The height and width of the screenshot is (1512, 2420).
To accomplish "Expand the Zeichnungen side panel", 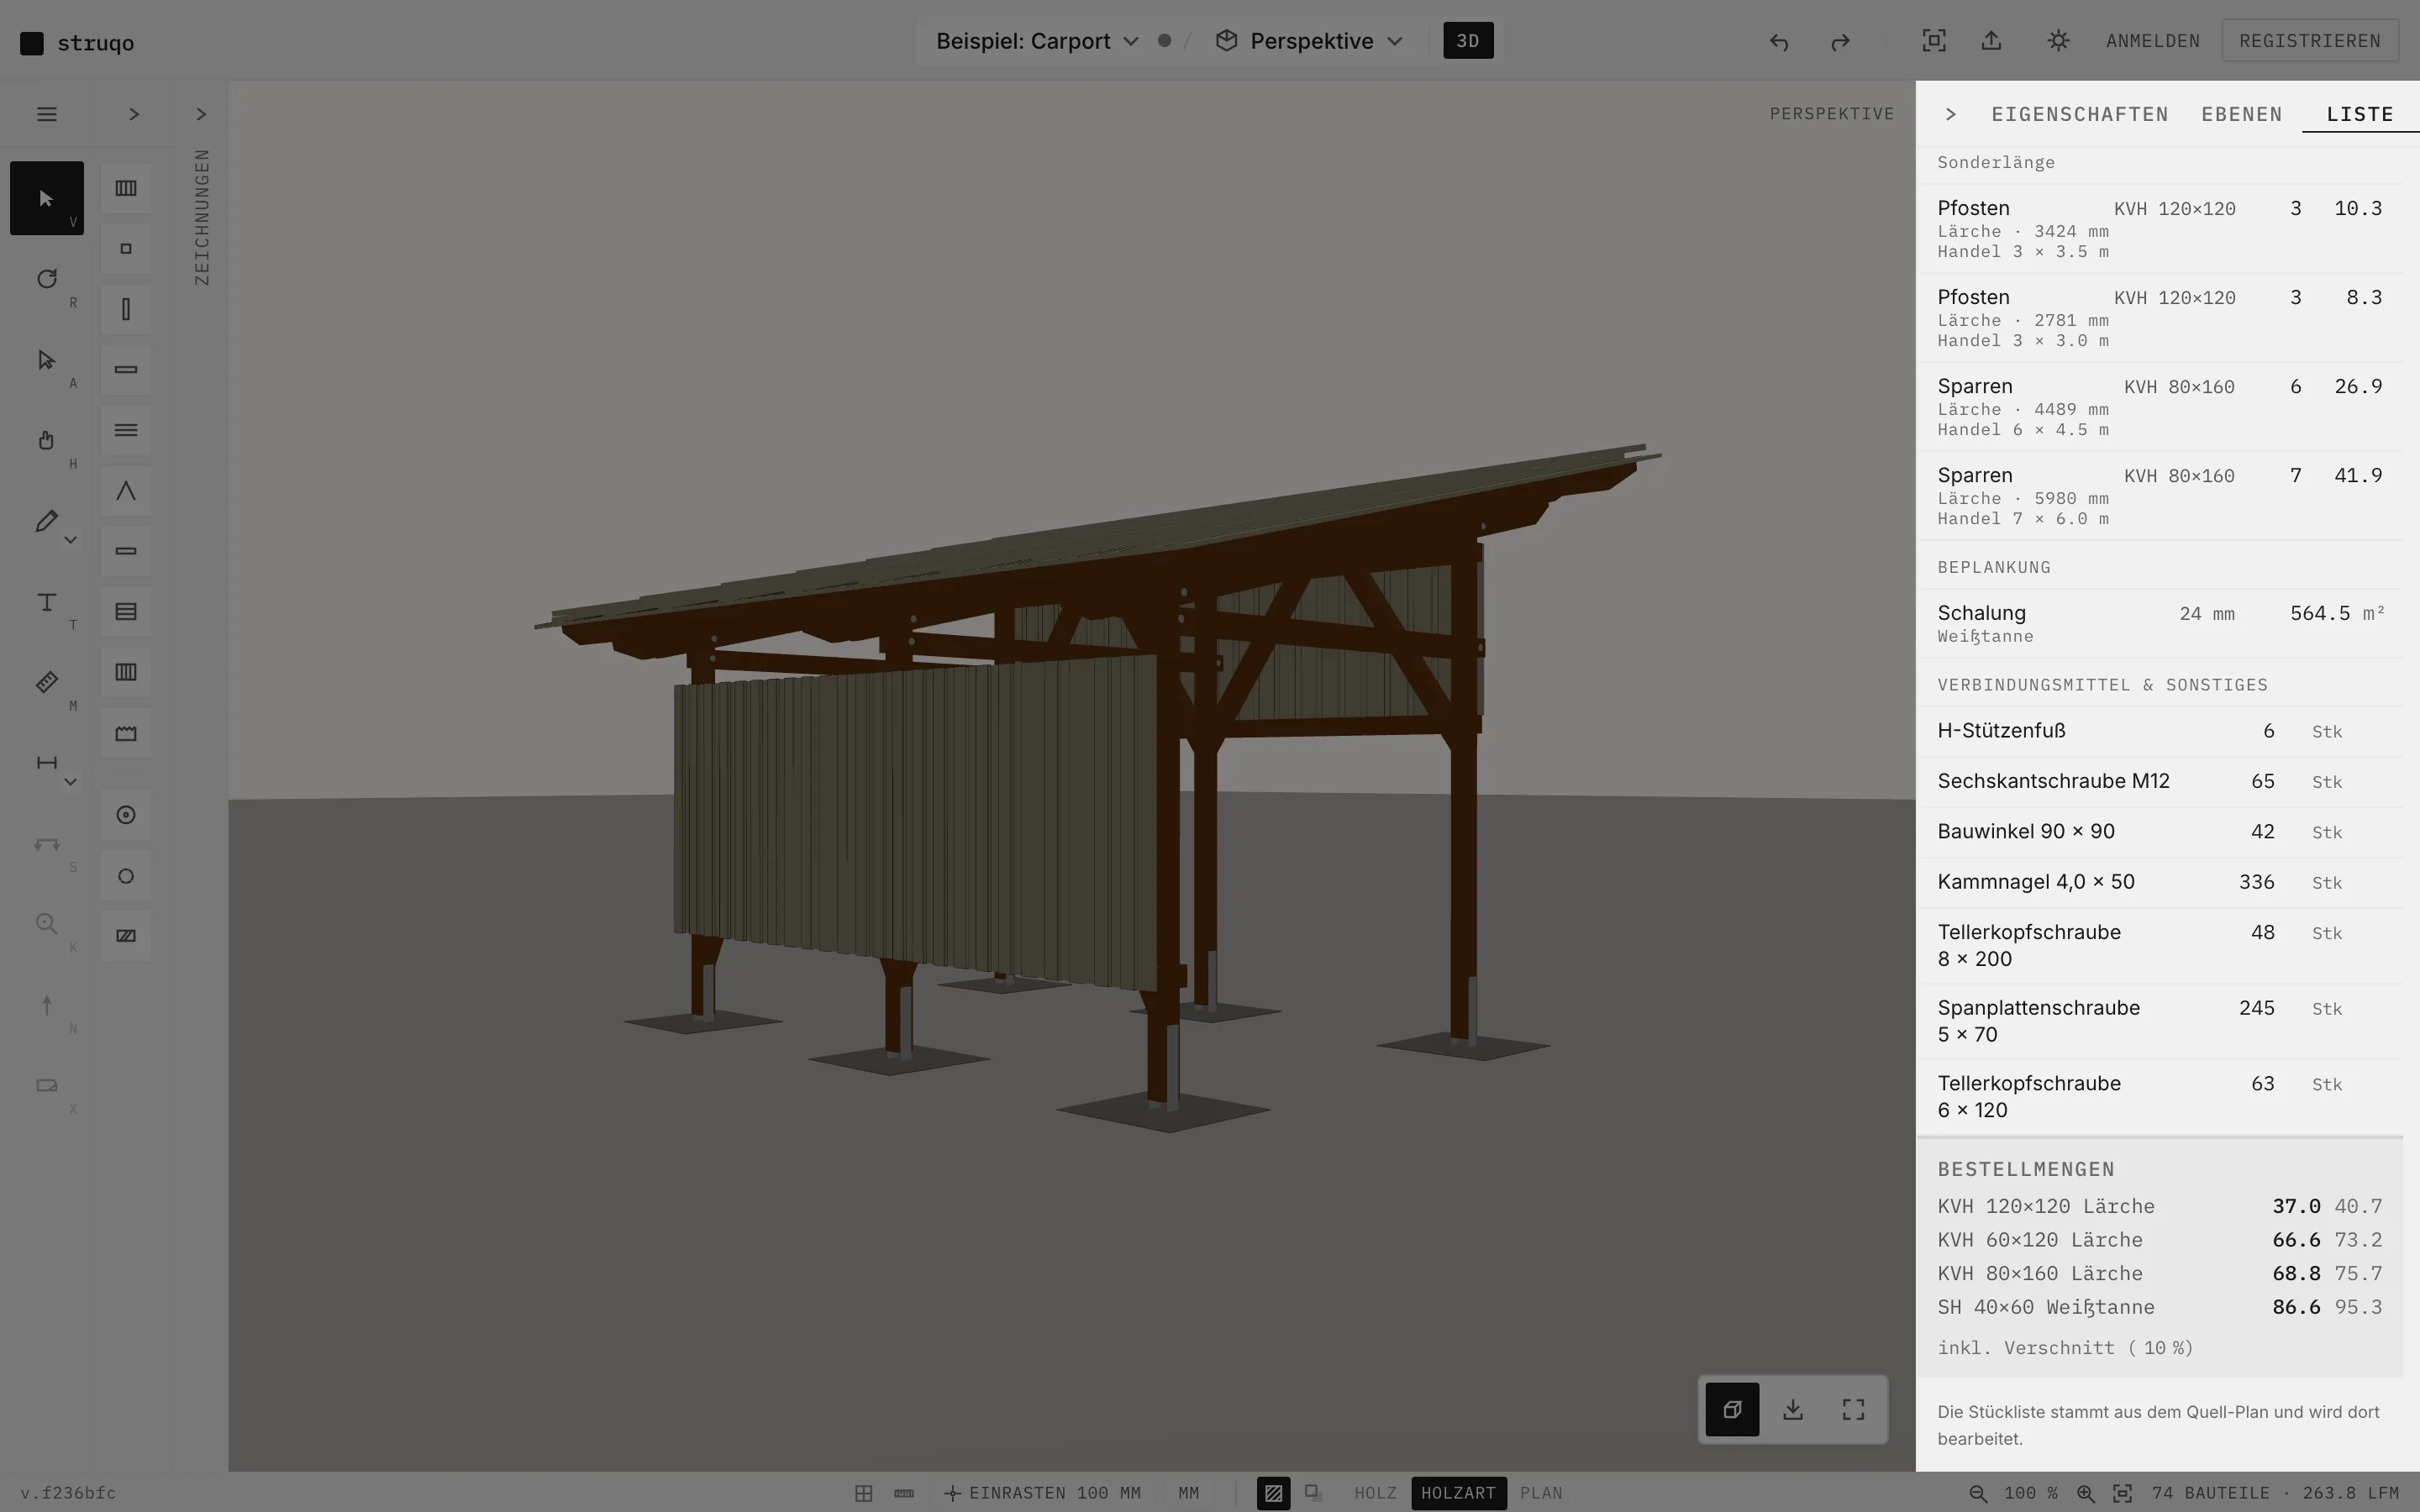I will pos(201,114).
